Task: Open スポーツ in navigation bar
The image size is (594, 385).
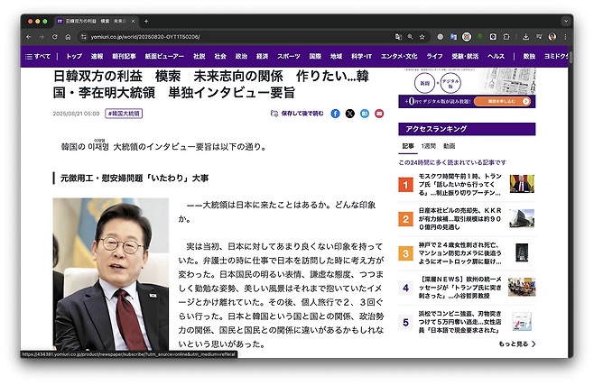Action: [289, 56]
